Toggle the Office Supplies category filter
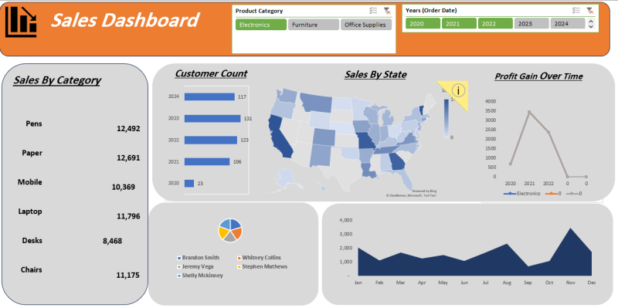Image resolution: width=618 pixels, height=308 pixels. [x=366, y=25]
